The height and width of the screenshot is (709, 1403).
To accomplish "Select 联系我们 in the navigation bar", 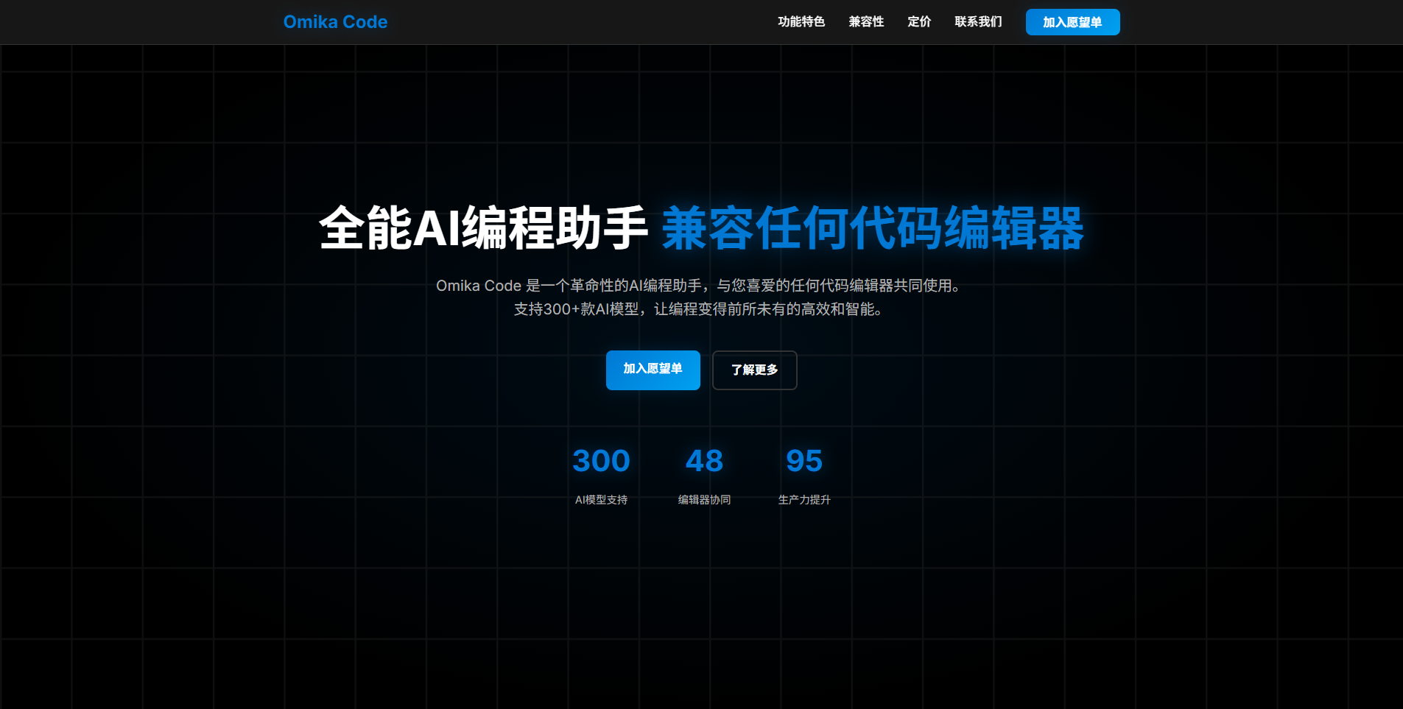I will coord(978,22).
